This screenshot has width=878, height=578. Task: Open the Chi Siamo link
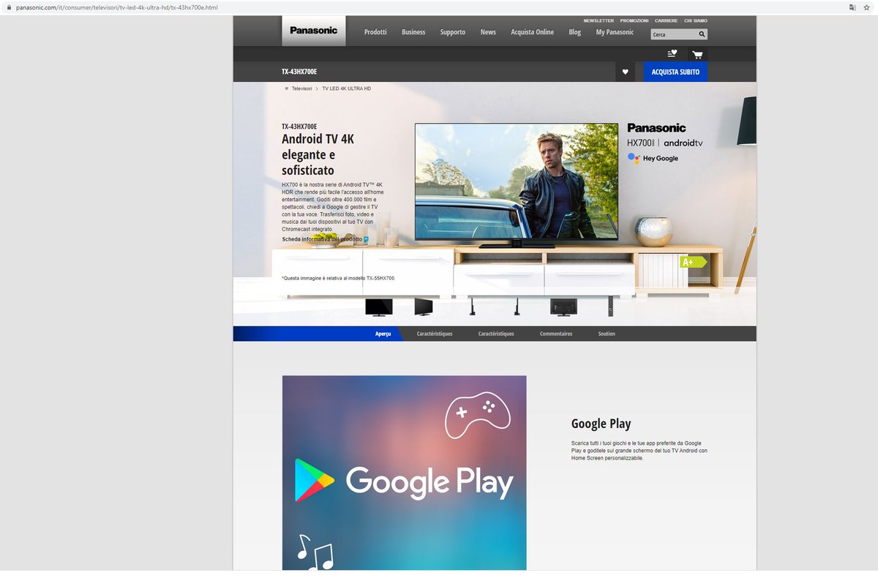[x=696, y=20]
